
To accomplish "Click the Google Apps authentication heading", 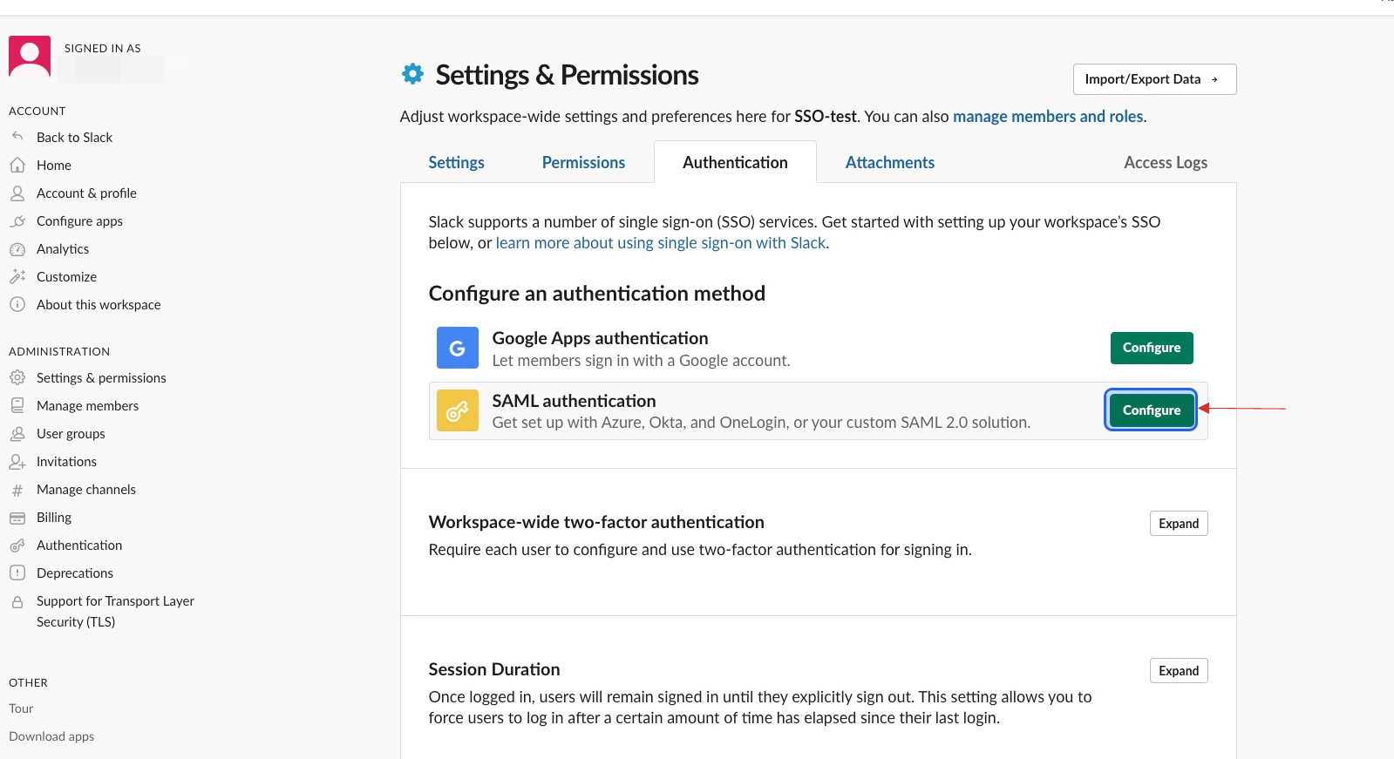I will pyautogui.click(x=600, y=338).
